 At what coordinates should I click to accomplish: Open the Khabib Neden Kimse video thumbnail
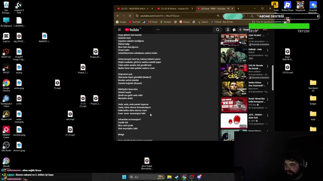[234, 88]
